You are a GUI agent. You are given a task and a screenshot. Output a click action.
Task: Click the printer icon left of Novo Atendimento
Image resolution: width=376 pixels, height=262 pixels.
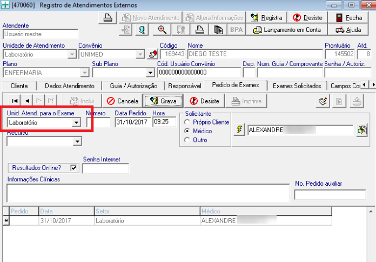tap(108, 18)
